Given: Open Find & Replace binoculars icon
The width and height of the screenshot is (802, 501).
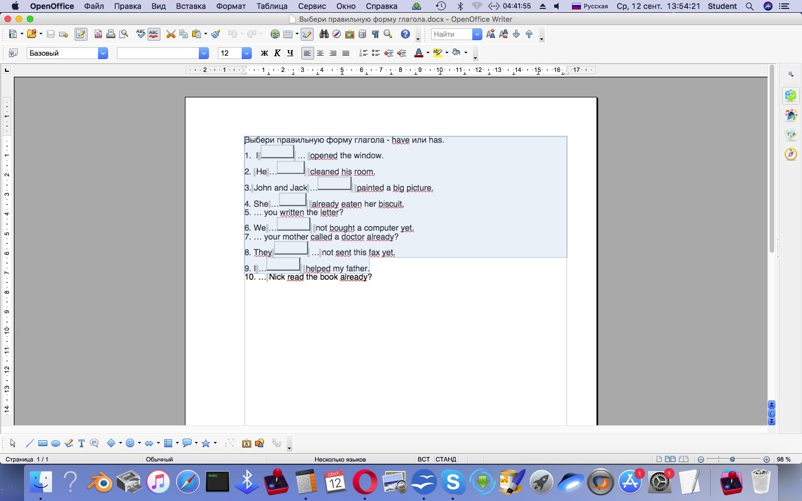Looking at the screenshot, I should coord(324,35).
